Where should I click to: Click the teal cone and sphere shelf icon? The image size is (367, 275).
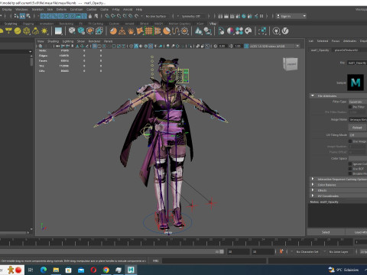(199, 31)
